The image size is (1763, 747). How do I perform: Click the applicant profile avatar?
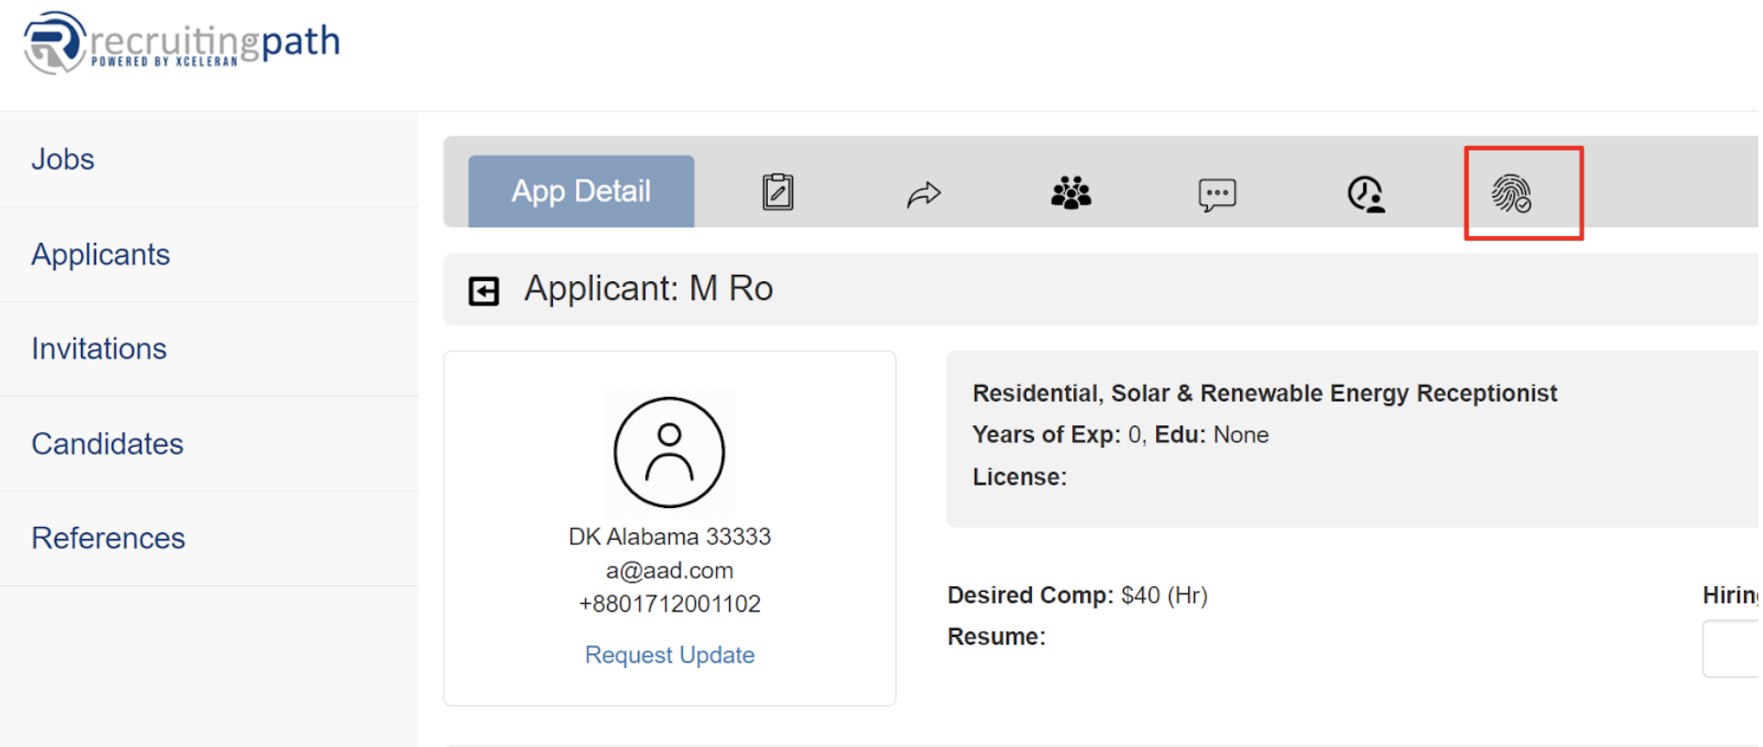coord(669,453)
